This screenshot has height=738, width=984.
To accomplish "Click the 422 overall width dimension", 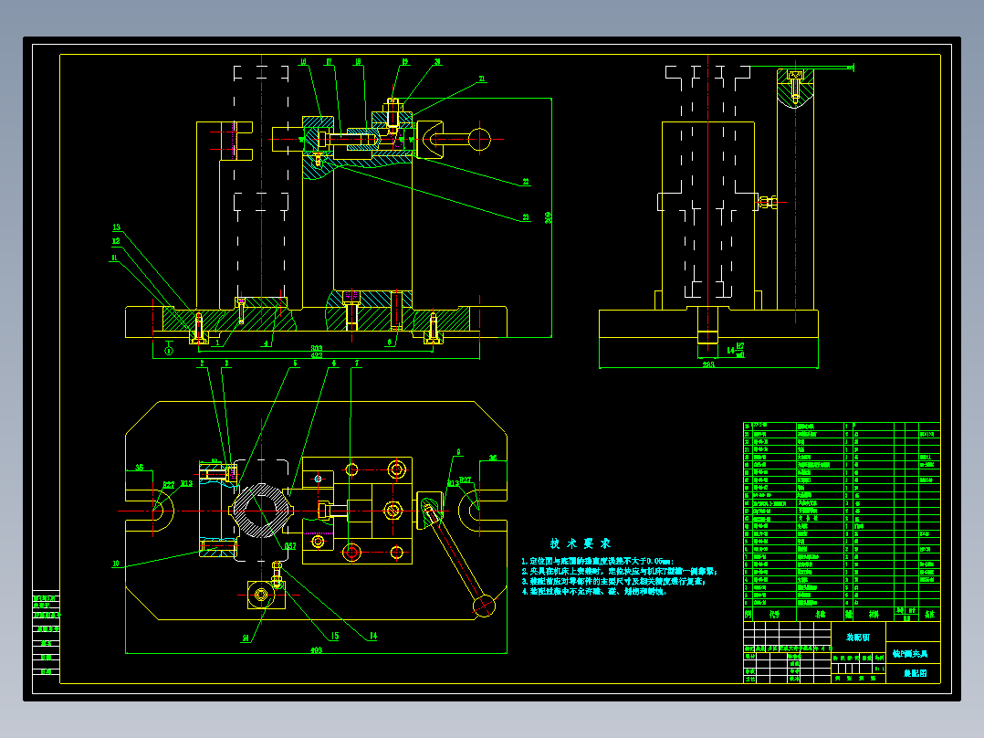I will [x=317, y=355].
